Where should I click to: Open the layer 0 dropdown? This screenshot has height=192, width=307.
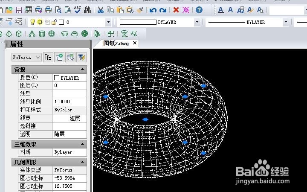tap(108, 22)
